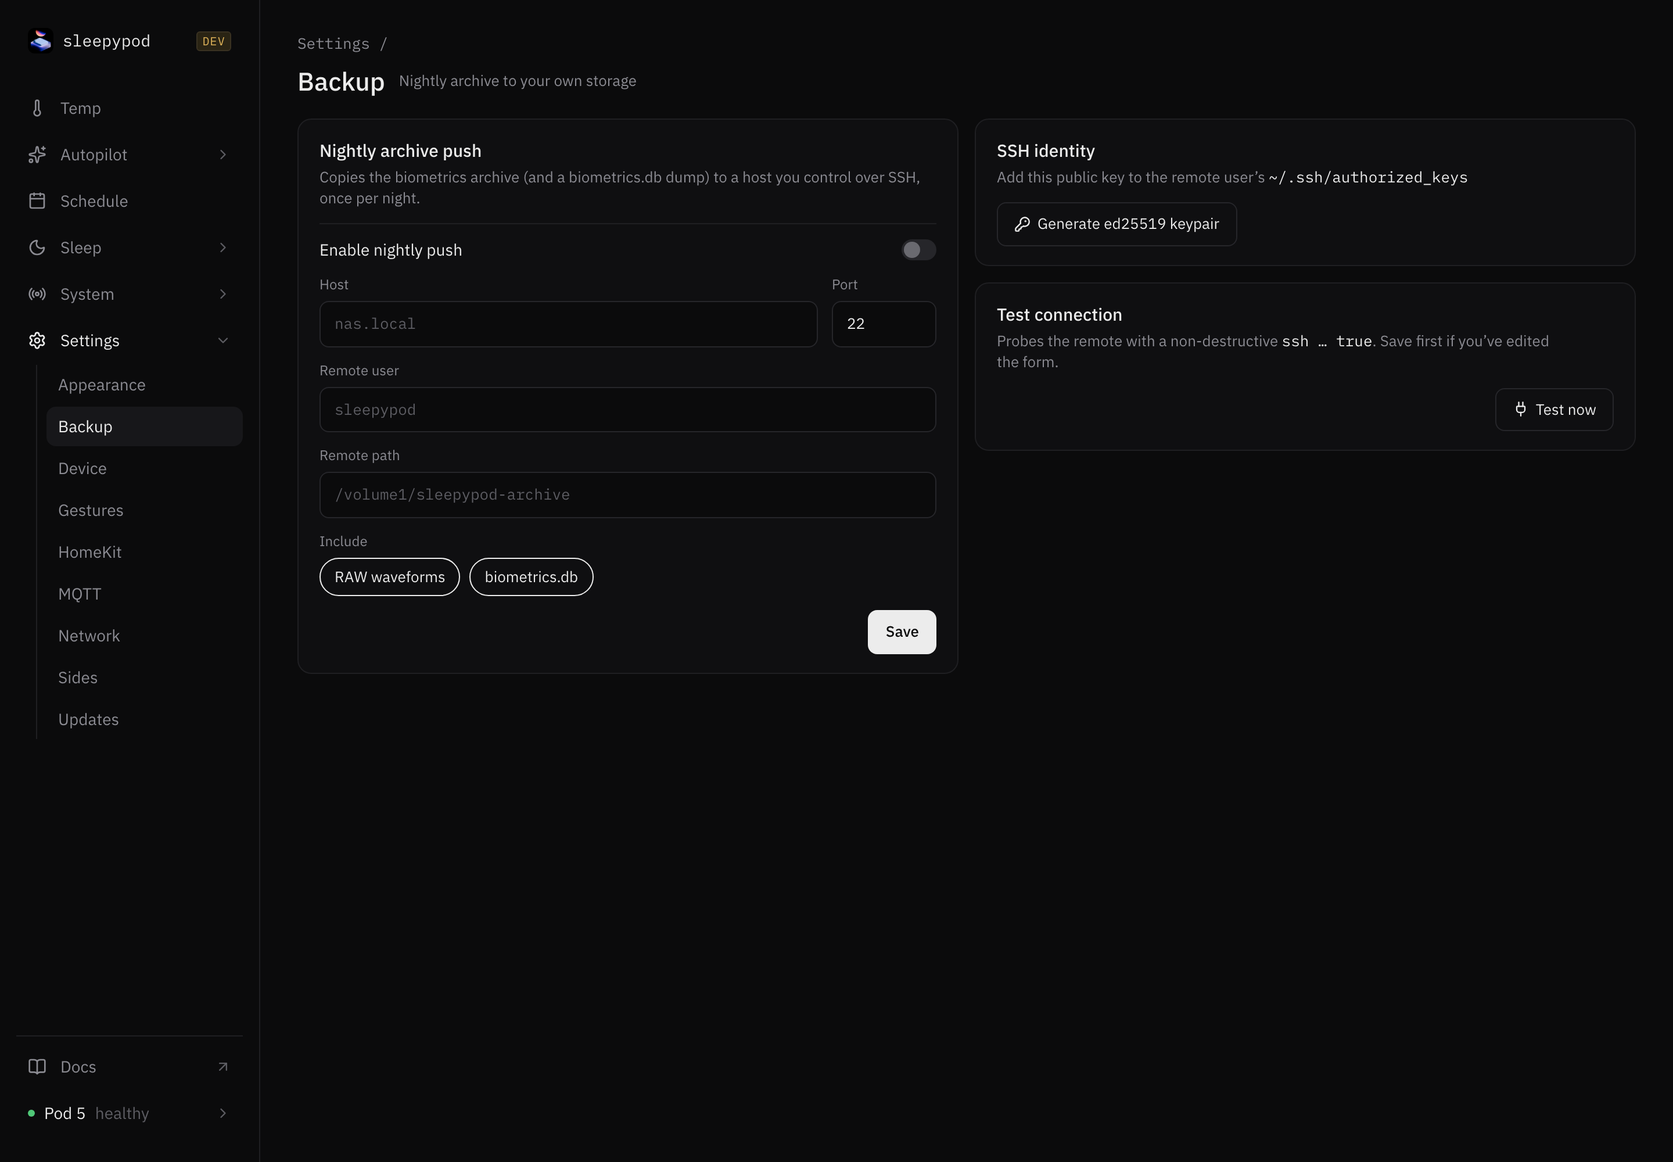Screen dimensions: 1673x1162
Task: Select Backup in settings submenu
Action: point(144,426)
